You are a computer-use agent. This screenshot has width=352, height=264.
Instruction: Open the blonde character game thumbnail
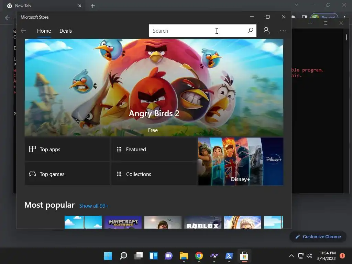point(243,222)
